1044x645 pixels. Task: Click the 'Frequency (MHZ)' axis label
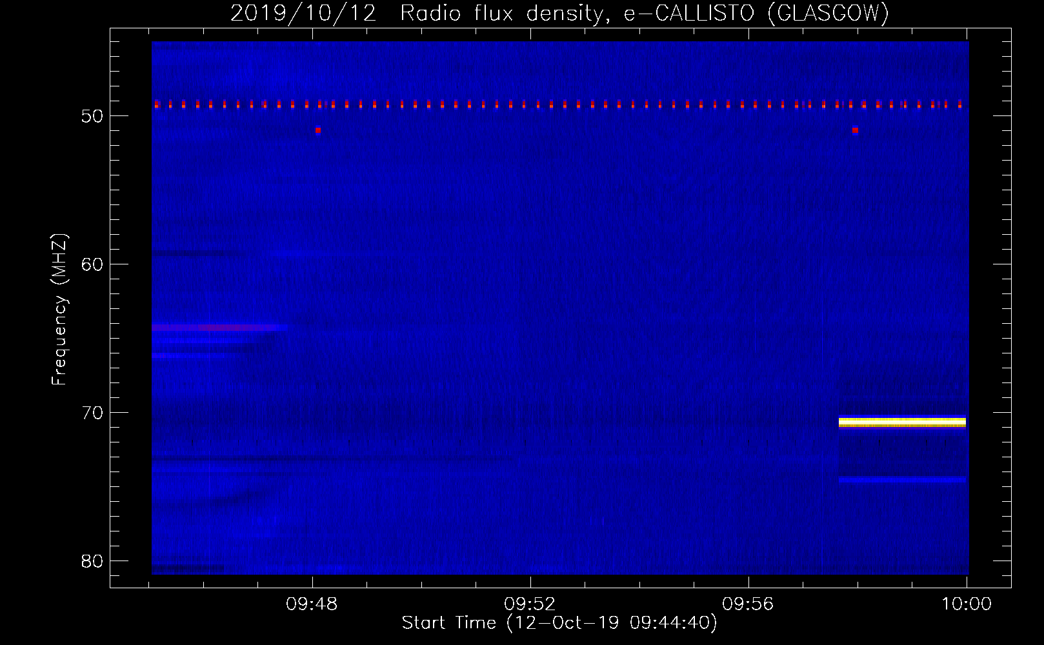coord(59,310)
